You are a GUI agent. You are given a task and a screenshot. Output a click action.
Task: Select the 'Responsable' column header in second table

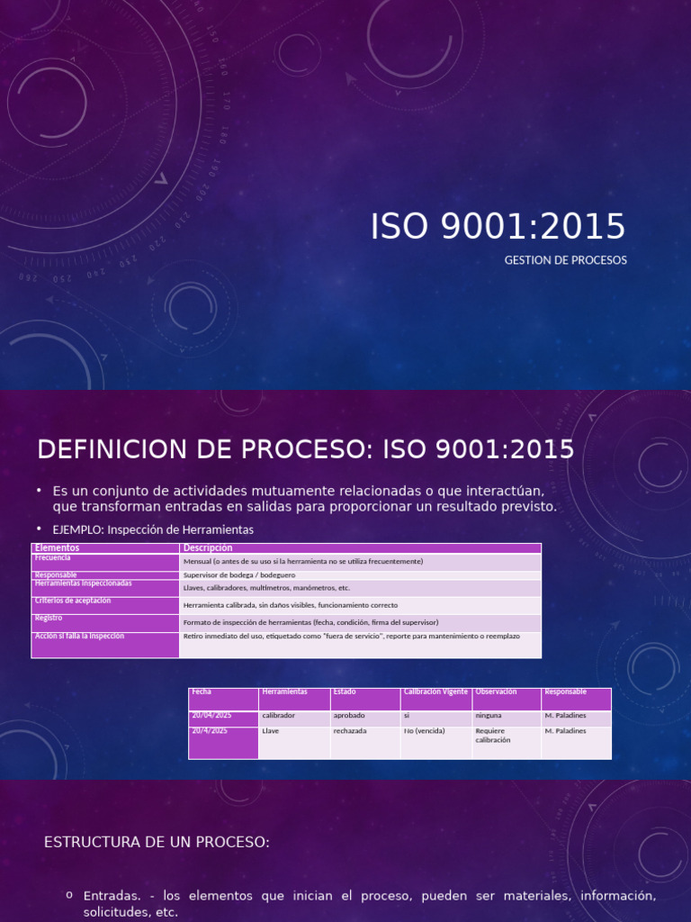click(577, 700)
